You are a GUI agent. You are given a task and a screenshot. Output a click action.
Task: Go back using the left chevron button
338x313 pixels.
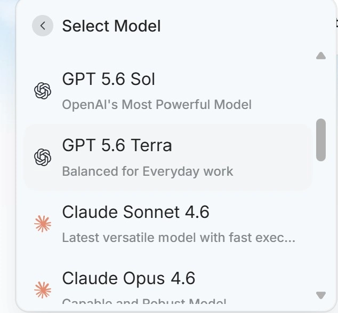(x=43, y=26)
